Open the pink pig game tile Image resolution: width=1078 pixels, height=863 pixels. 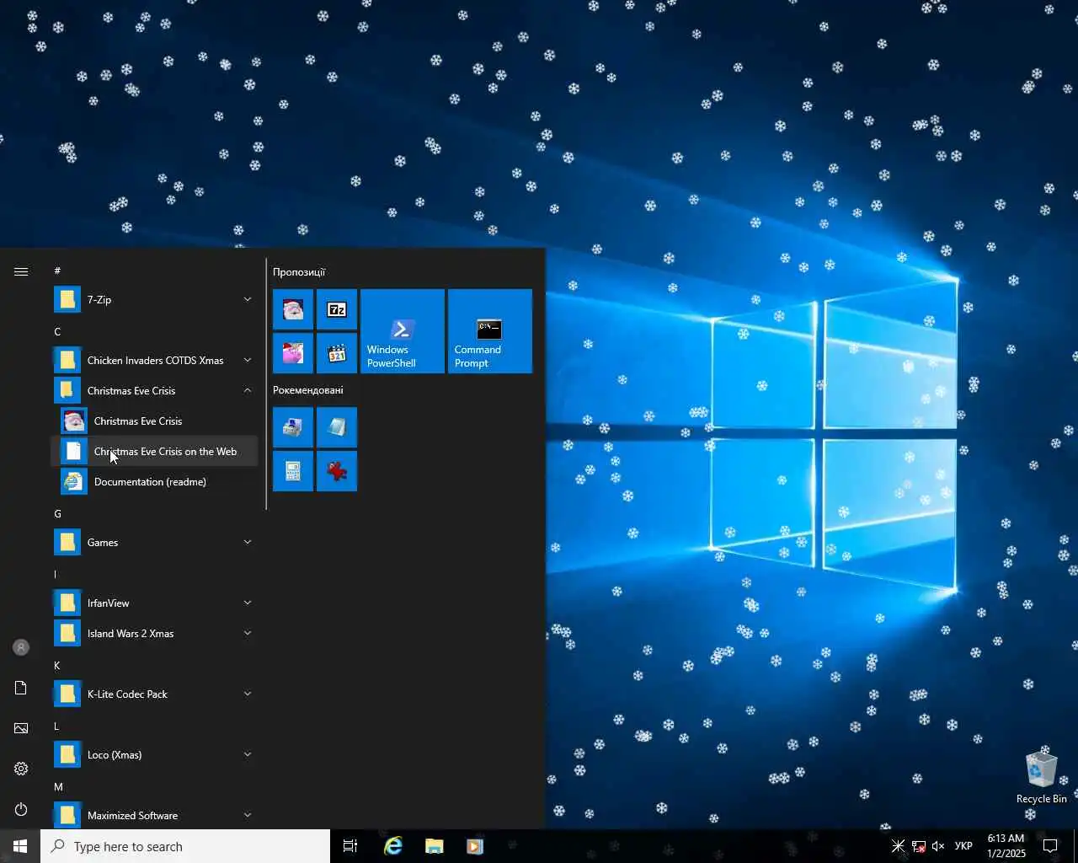click(x=293, y=353)
